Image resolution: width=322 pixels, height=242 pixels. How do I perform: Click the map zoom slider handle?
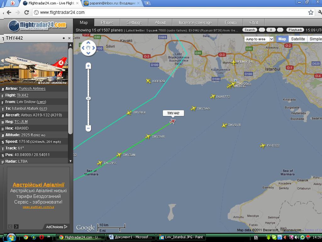point(88,99)
